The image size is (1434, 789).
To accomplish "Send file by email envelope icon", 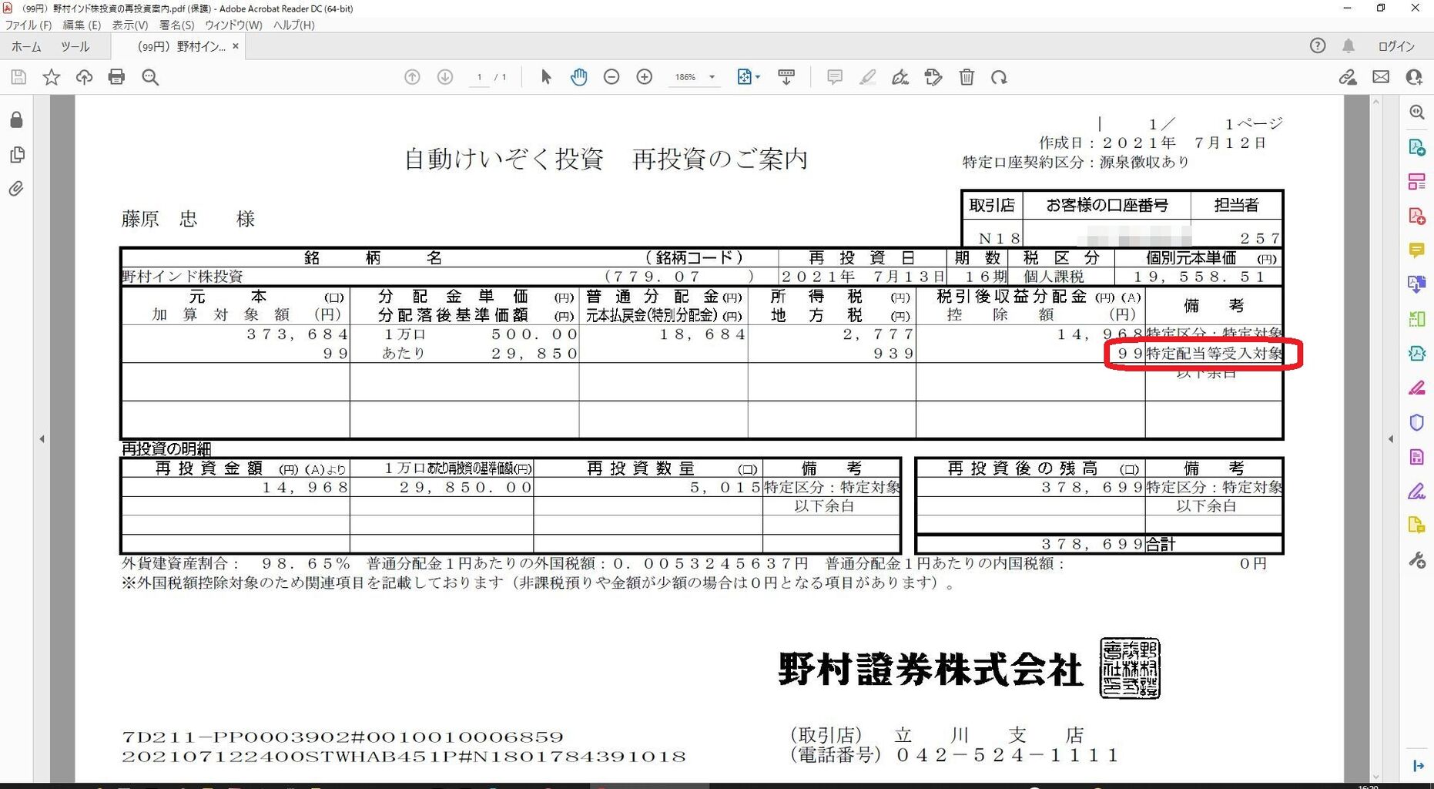I will pos(1381,77).
